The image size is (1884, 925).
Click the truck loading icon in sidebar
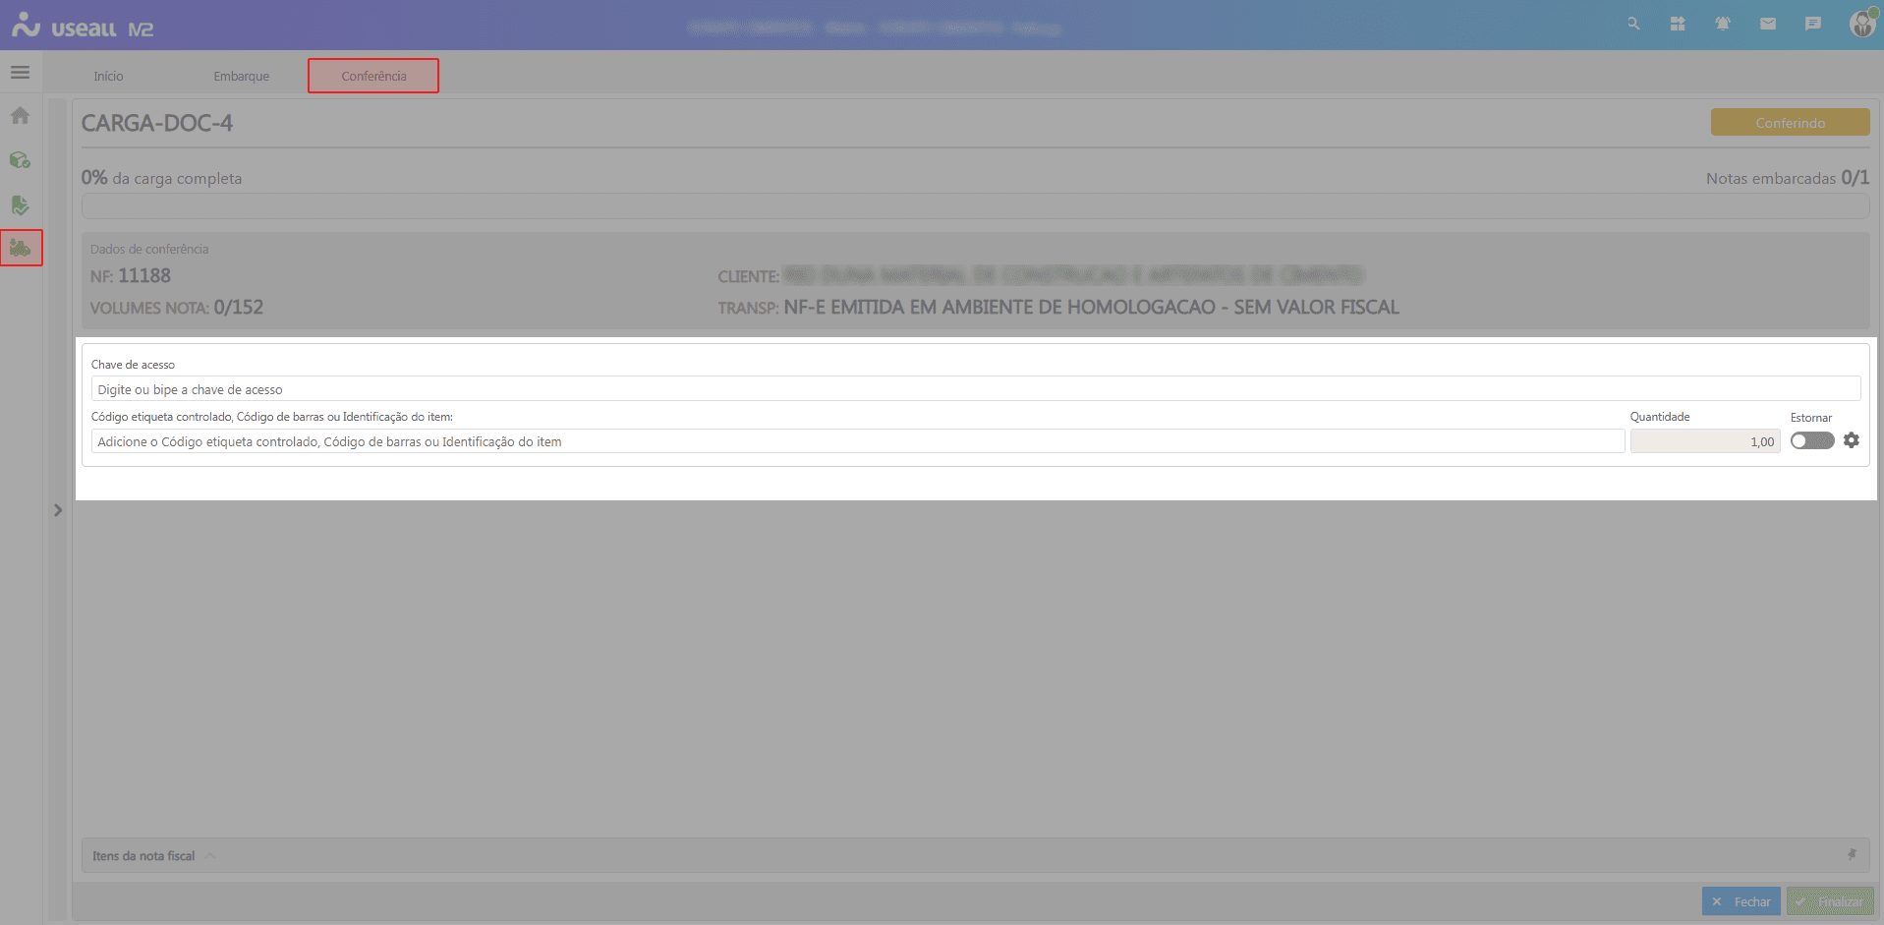click(21, 248)
